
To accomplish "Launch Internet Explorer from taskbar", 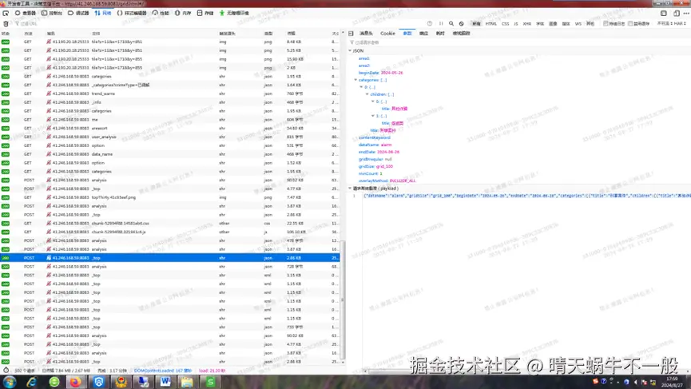I will click(31, 382).
